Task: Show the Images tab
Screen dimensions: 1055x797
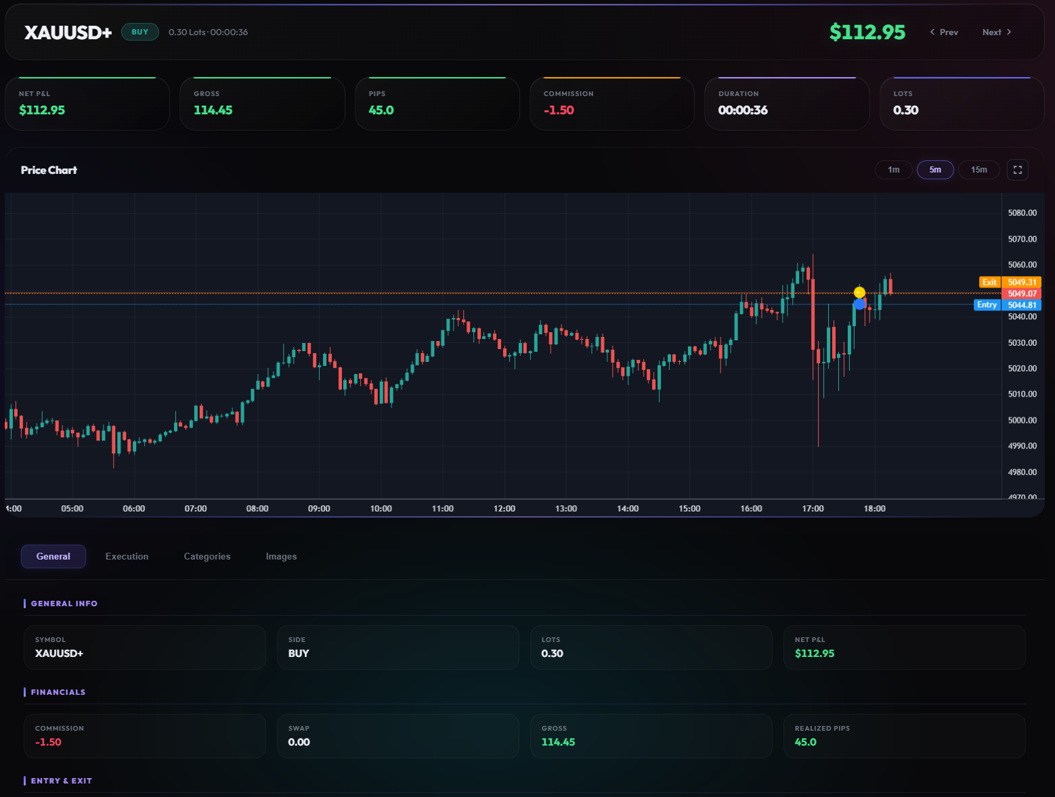Action: (x=281, y=556)
